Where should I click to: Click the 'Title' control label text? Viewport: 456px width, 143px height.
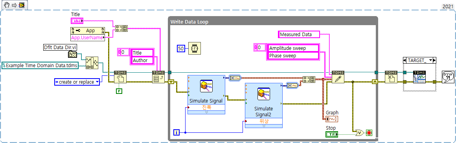tap(75, 14)
